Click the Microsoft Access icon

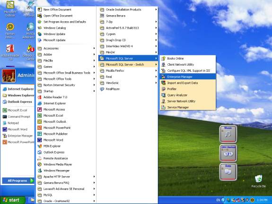tap(40, 110)
